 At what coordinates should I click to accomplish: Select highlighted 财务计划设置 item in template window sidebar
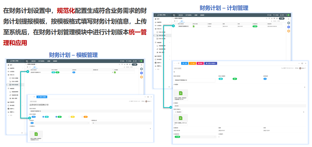[15, 85]
